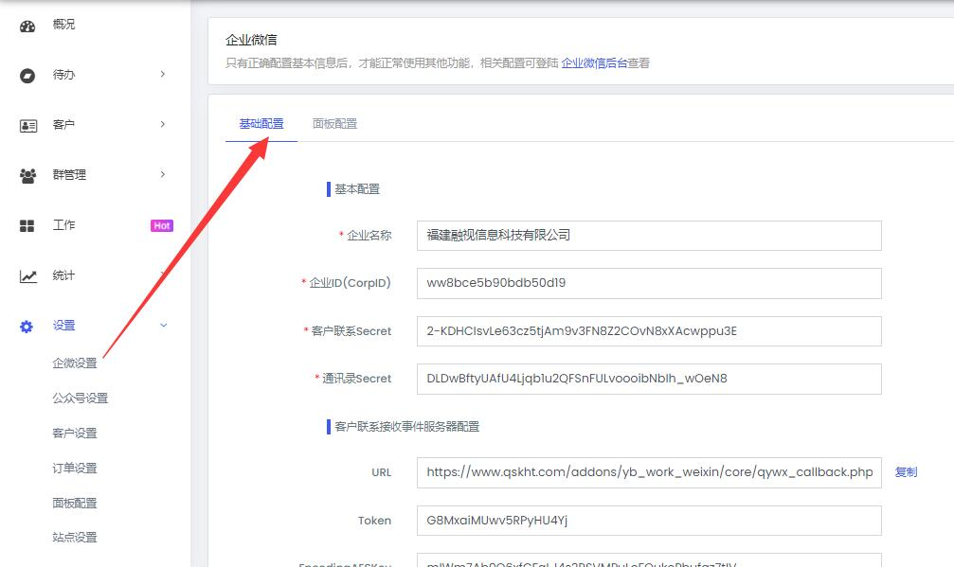Viewport: 954px width, 567px height.
Task: Click the 待办 compass icon
Action: coord(27,76)
